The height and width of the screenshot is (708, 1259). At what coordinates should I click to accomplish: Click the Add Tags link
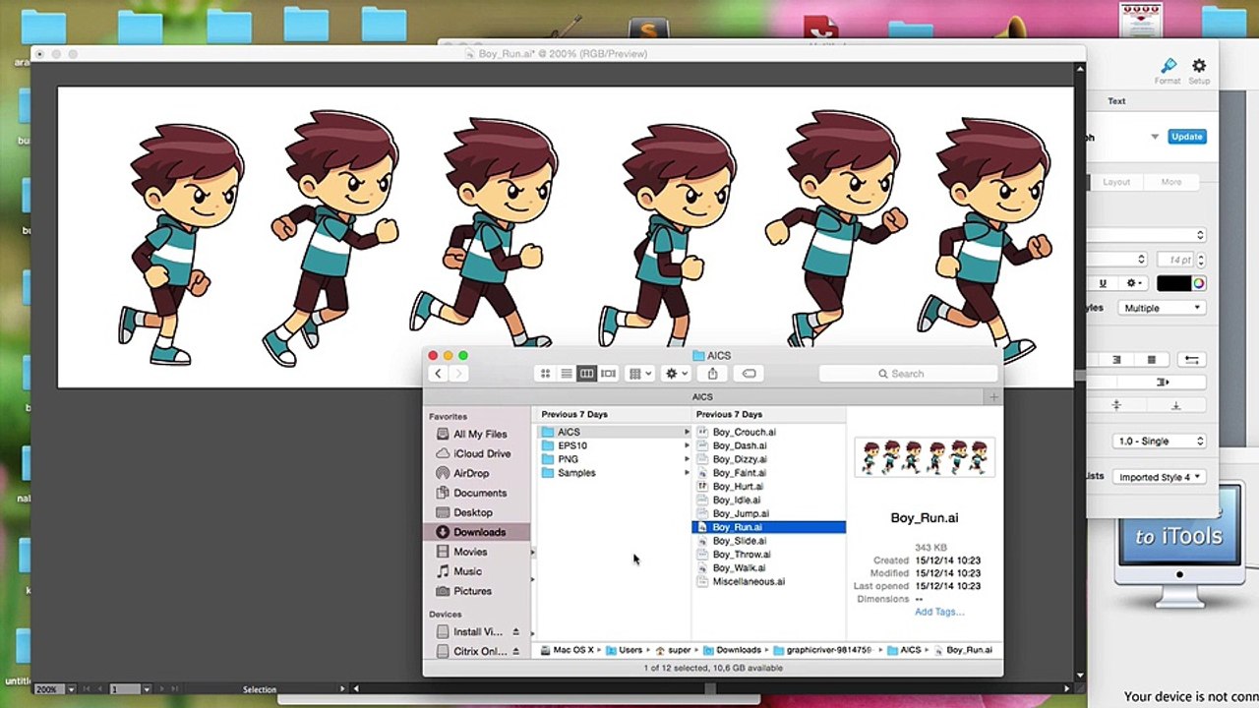939,612
